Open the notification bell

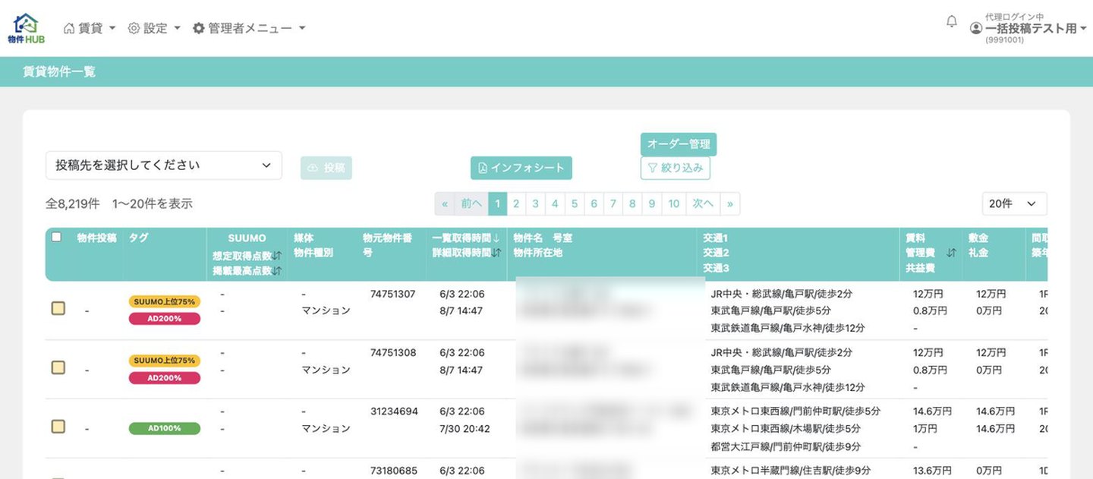[x=952, y=22]
